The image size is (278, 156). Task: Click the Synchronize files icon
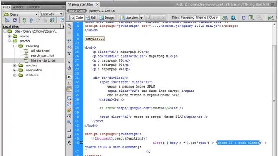coord(52,20)
